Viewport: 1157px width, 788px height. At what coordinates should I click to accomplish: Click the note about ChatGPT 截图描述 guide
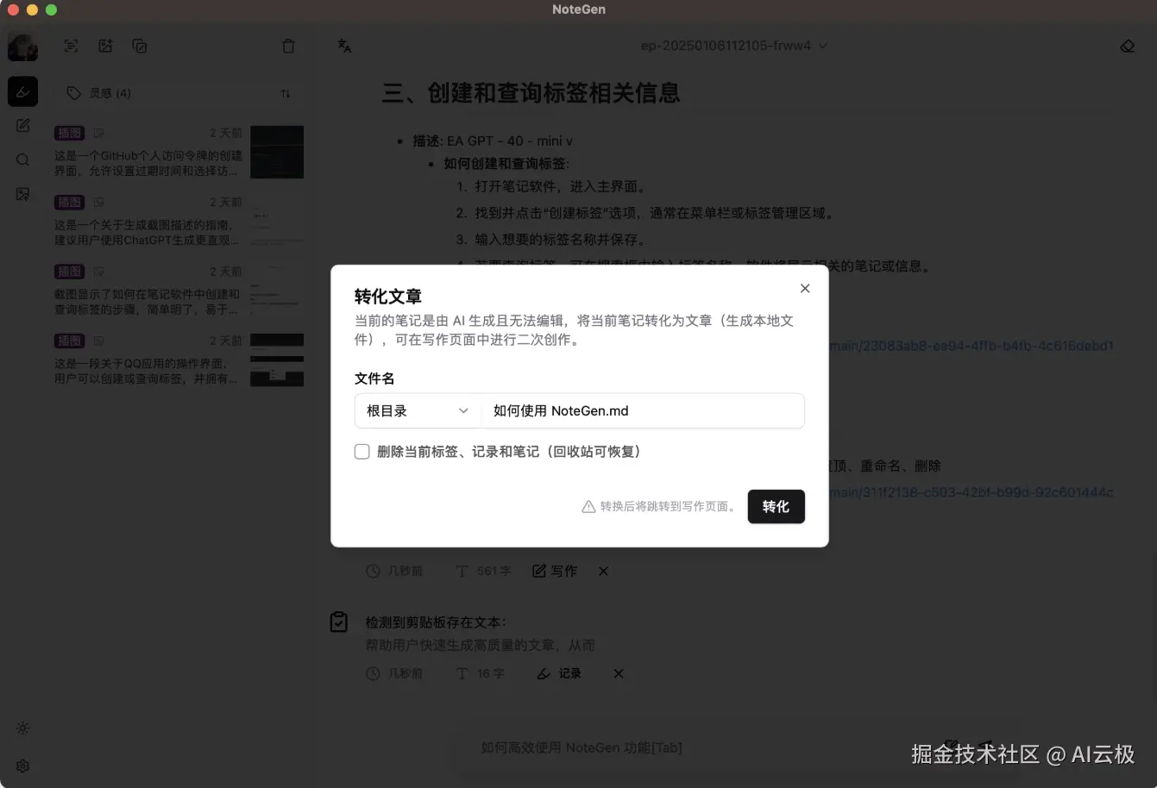coord(148,233)
